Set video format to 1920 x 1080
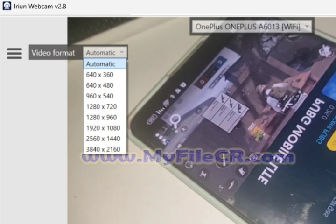 [105, 128]
